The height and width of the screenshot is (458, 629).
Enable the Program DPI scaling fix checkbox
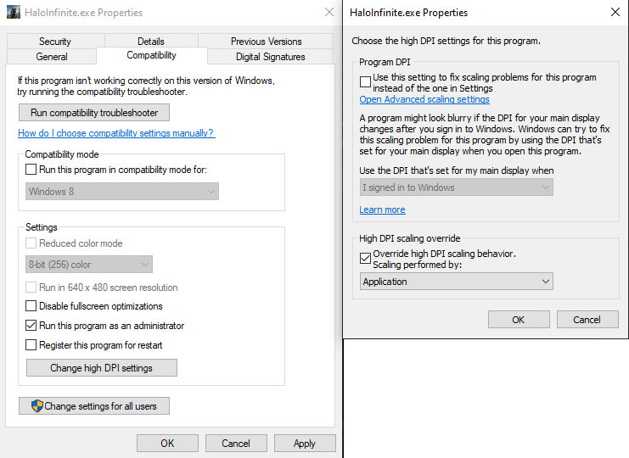tap(365, 81)
